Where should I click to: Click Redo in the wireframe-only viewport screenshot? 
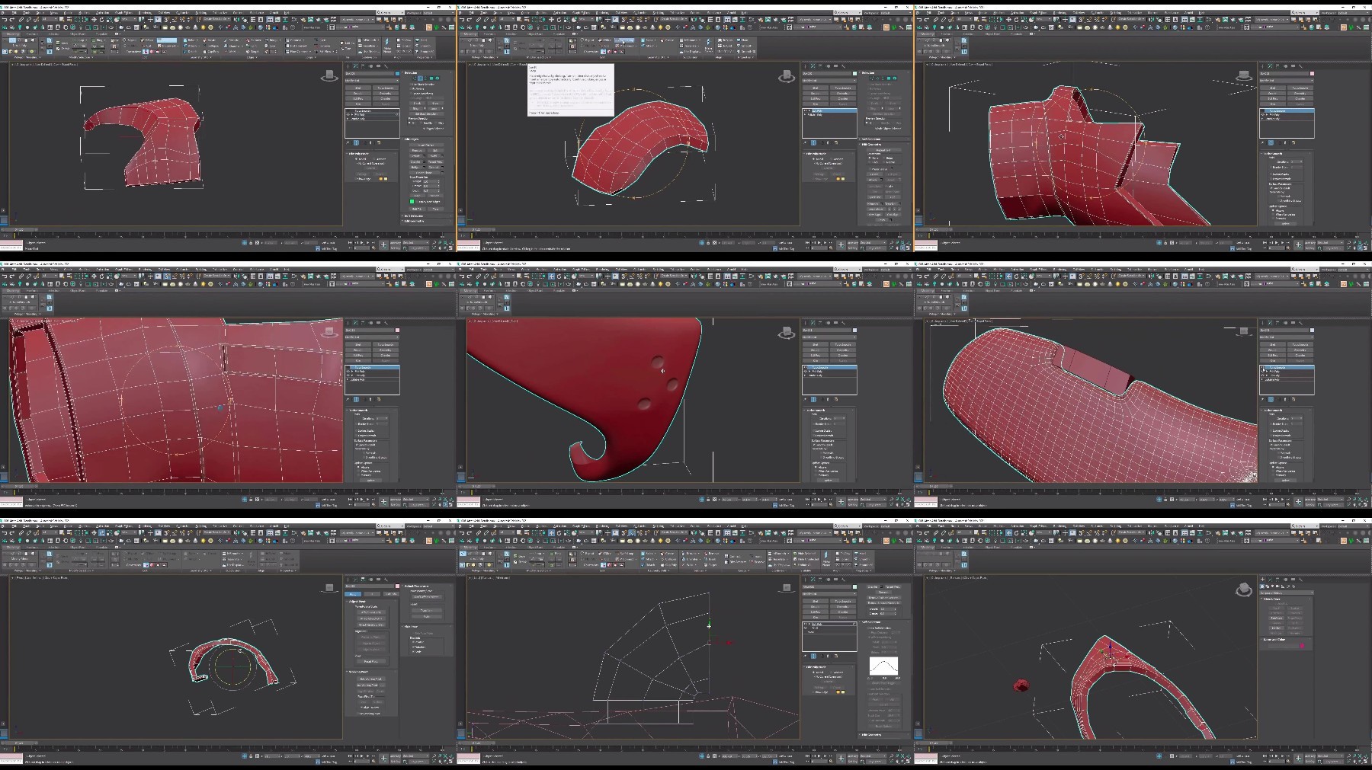(x=470, y=532)
